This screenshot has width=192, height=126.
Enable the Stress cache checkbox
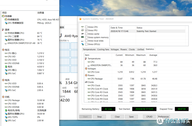pos(86,34)
